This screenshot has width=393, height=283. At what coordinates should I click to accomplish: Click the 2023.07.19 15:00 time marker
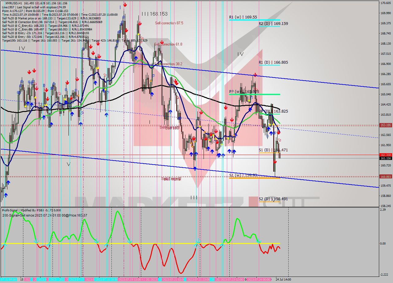[129, 280]
